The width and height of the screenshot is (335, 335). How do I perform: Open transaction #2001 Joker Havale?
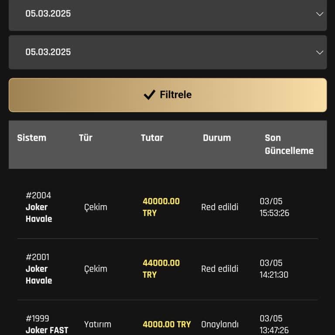(39, 269)
